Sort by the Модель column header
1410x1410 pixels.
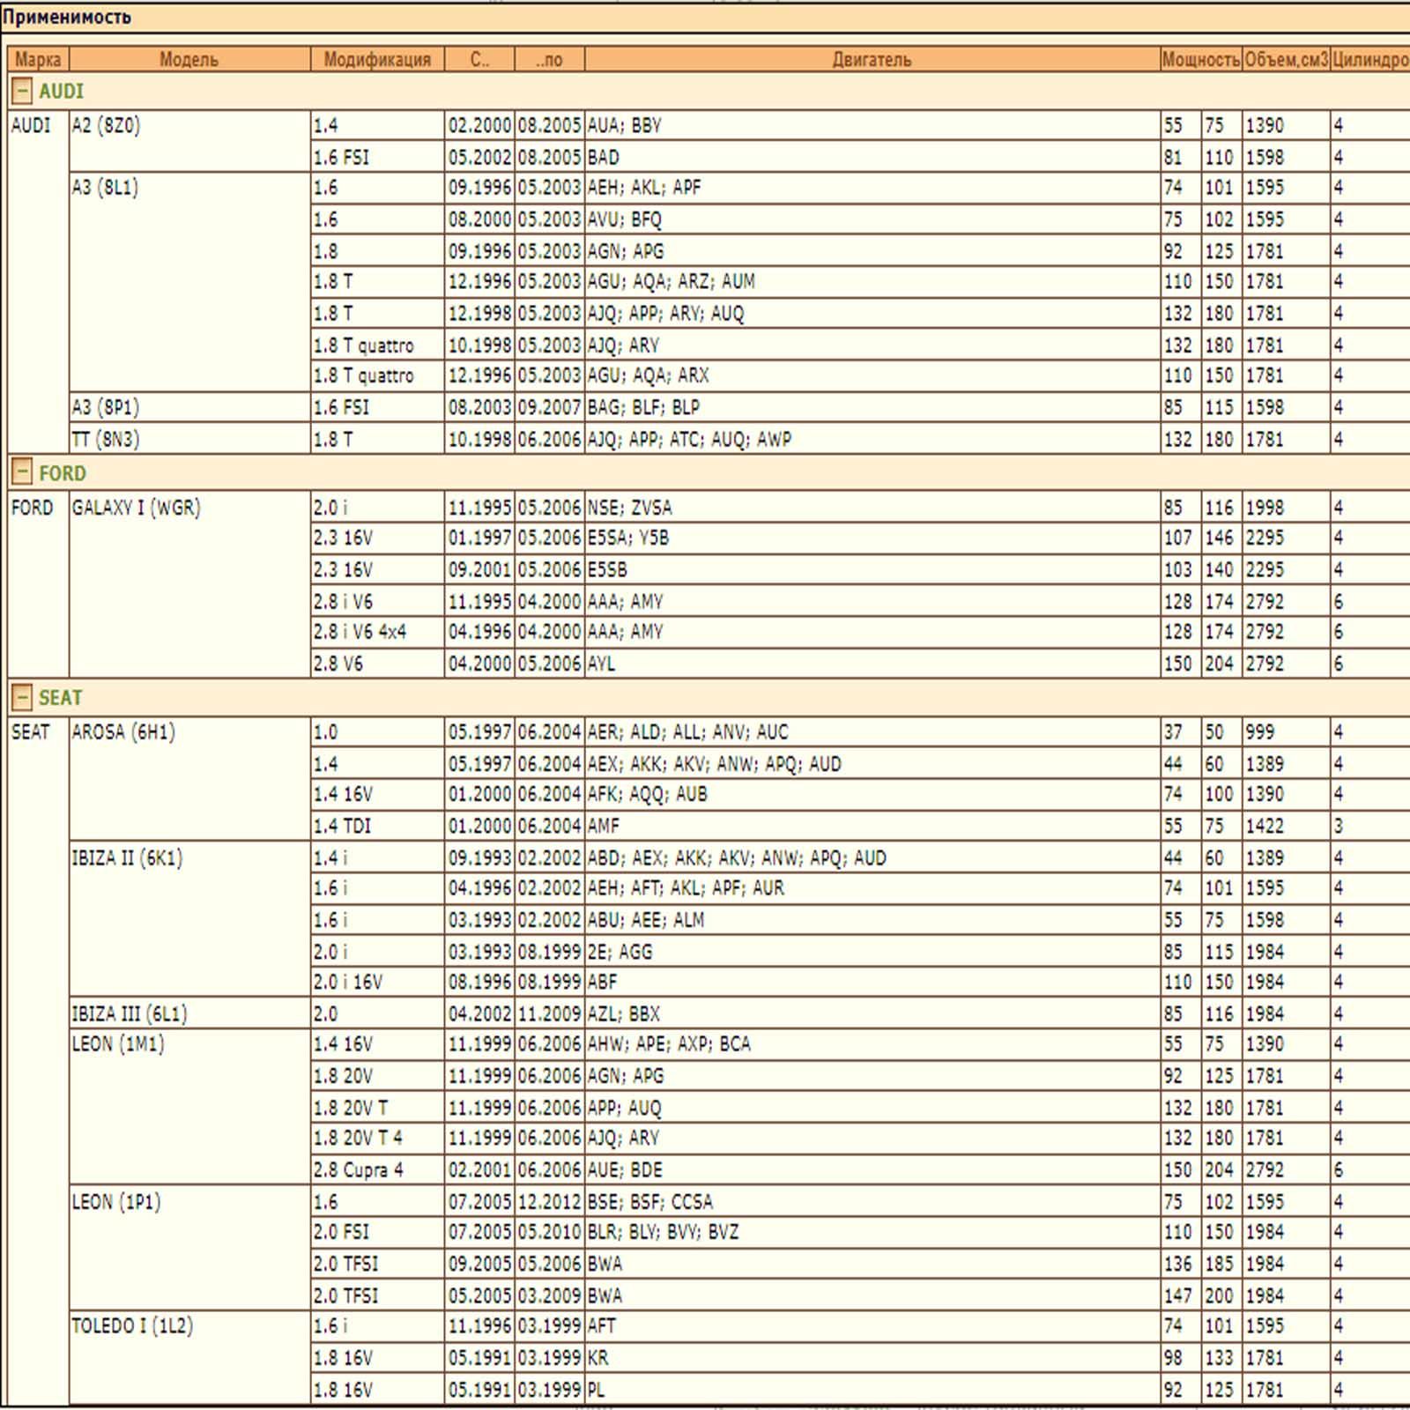[189, 59]
